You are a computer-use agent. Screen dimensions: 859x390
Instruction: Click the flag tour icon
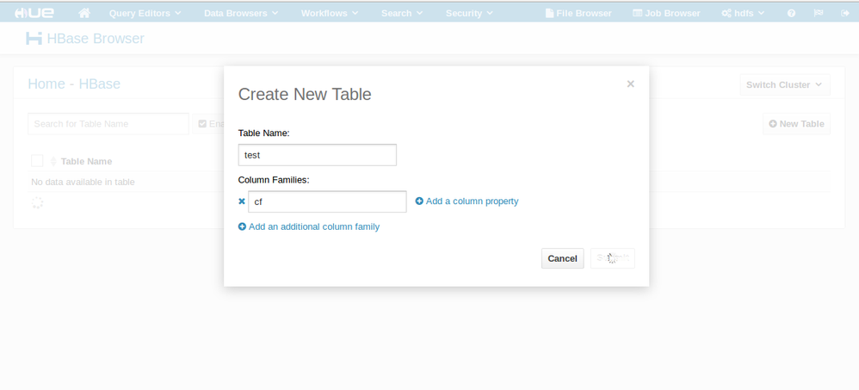819,13
